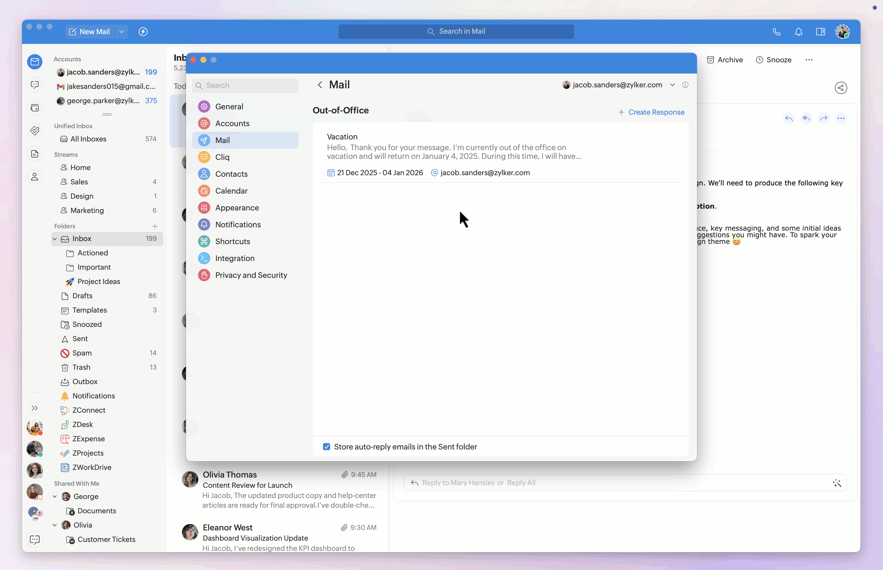Open the Appearance settings section
This screenshot has height=570, width=883.
point(237,208)
